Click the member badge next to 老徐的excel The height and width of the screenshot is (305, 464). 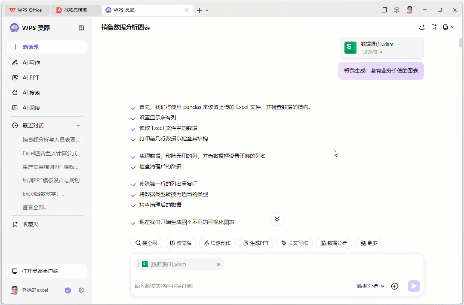click(68, 290)
